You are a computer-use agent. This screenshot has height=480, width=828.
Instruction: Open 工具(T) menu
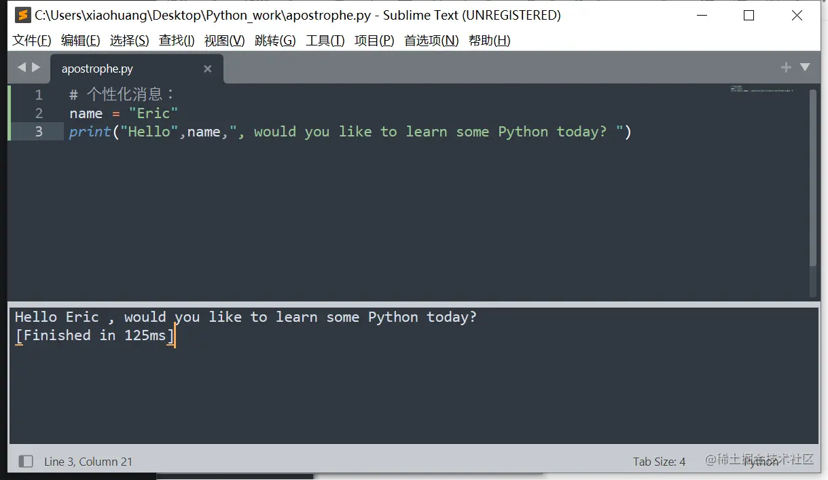(x=325, y=41)
